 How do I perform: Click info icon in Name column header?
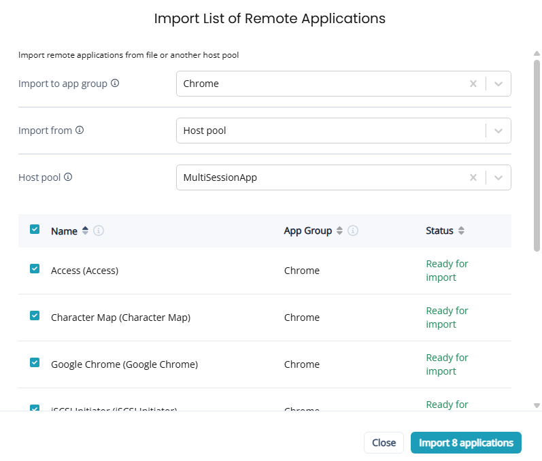99,231
